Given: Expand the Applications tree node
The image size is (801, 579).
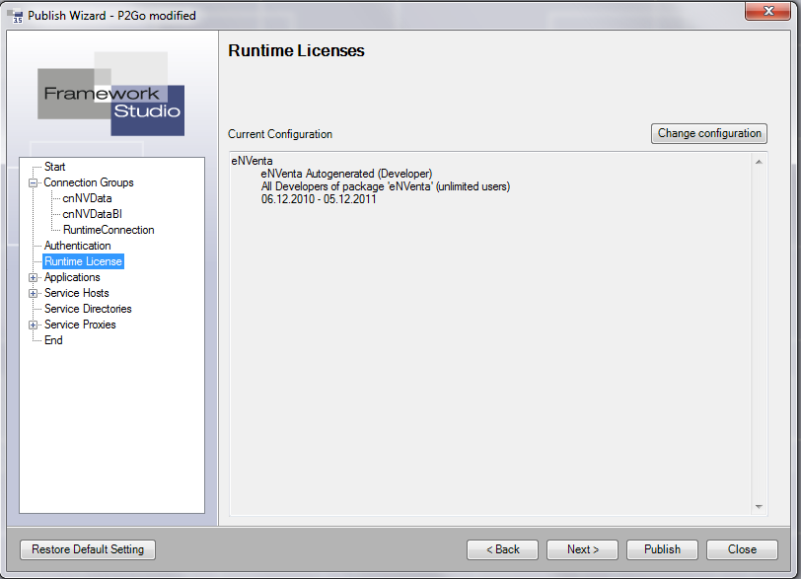Looking at the screenshot, I should click(x=34, y=278).
